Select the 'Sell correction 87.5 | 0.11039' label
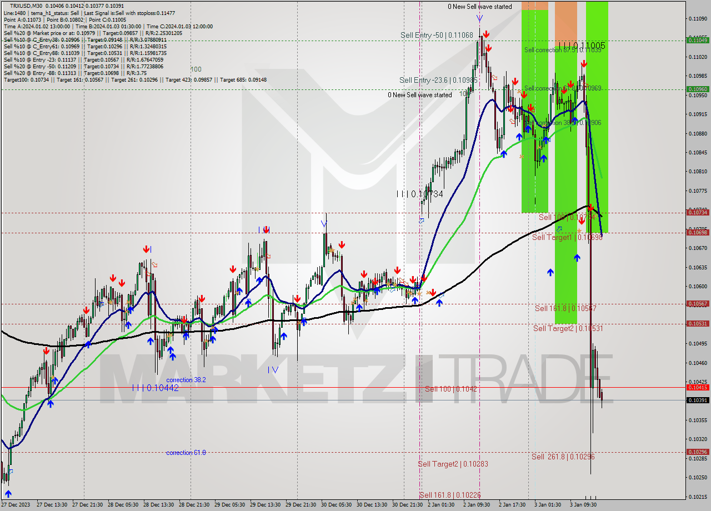The height and width of the screenshot is (511, 711). point(562,50)
